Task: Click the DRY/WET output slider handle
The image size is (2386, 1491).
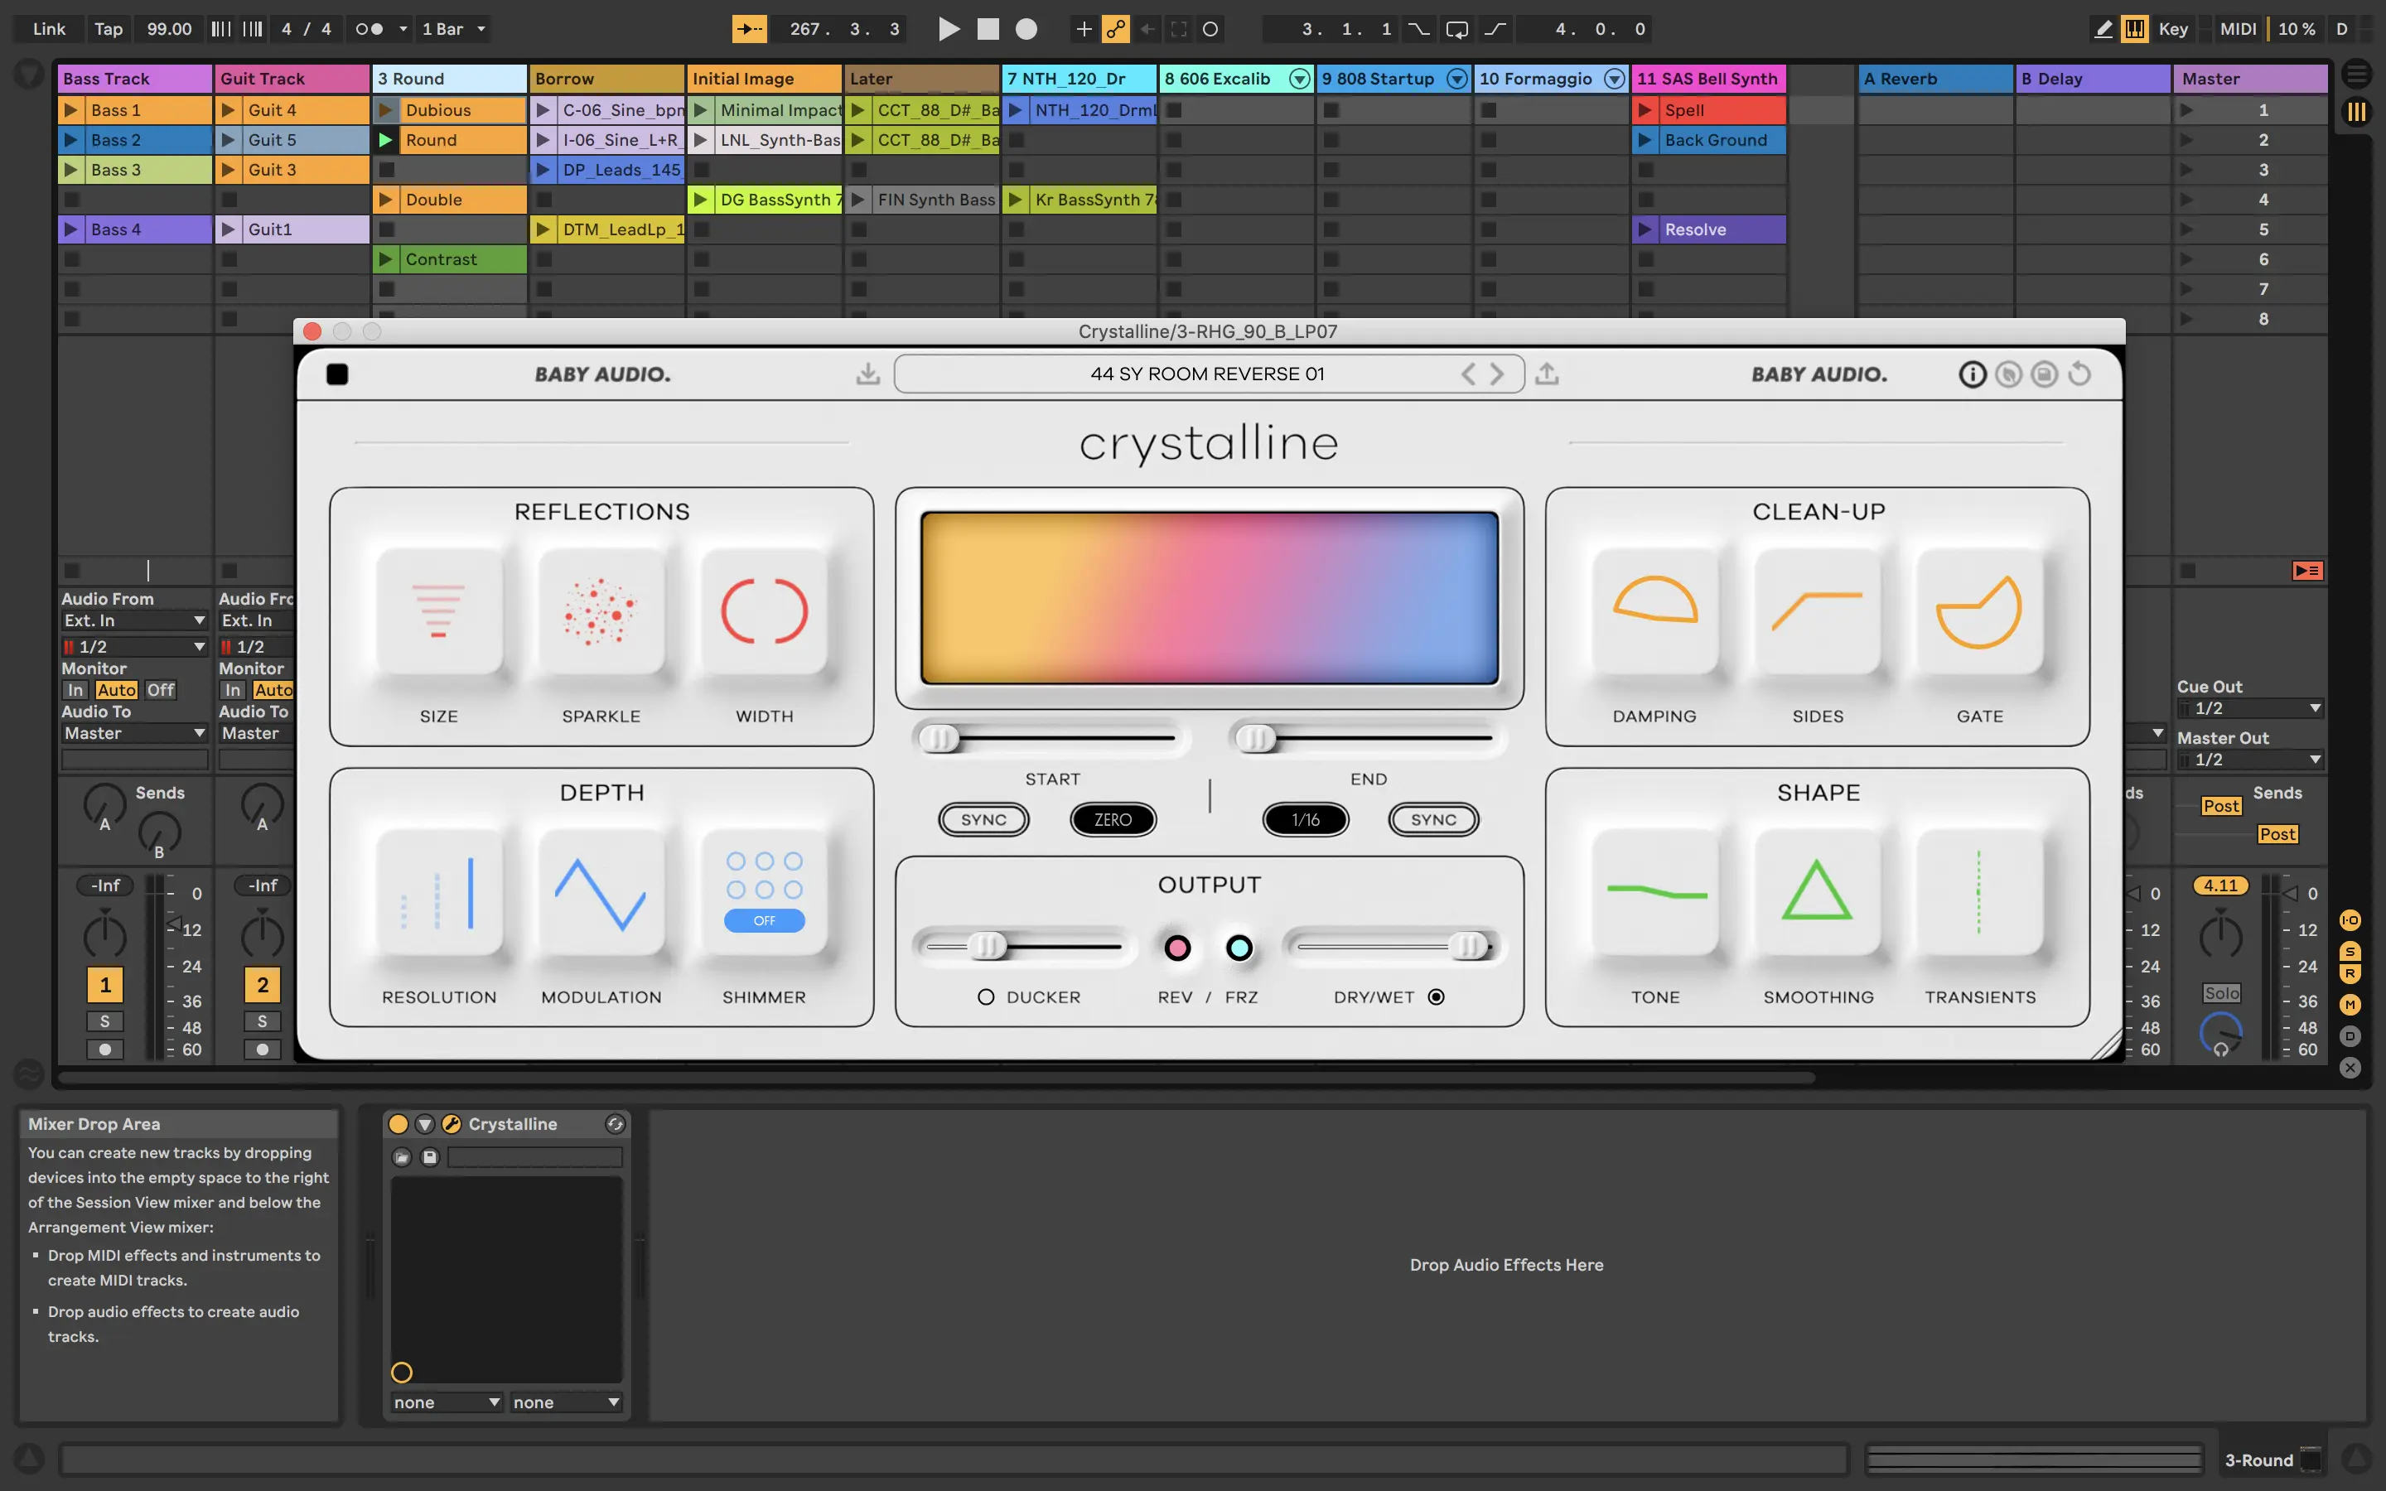Action: (x=1468, y=947)
